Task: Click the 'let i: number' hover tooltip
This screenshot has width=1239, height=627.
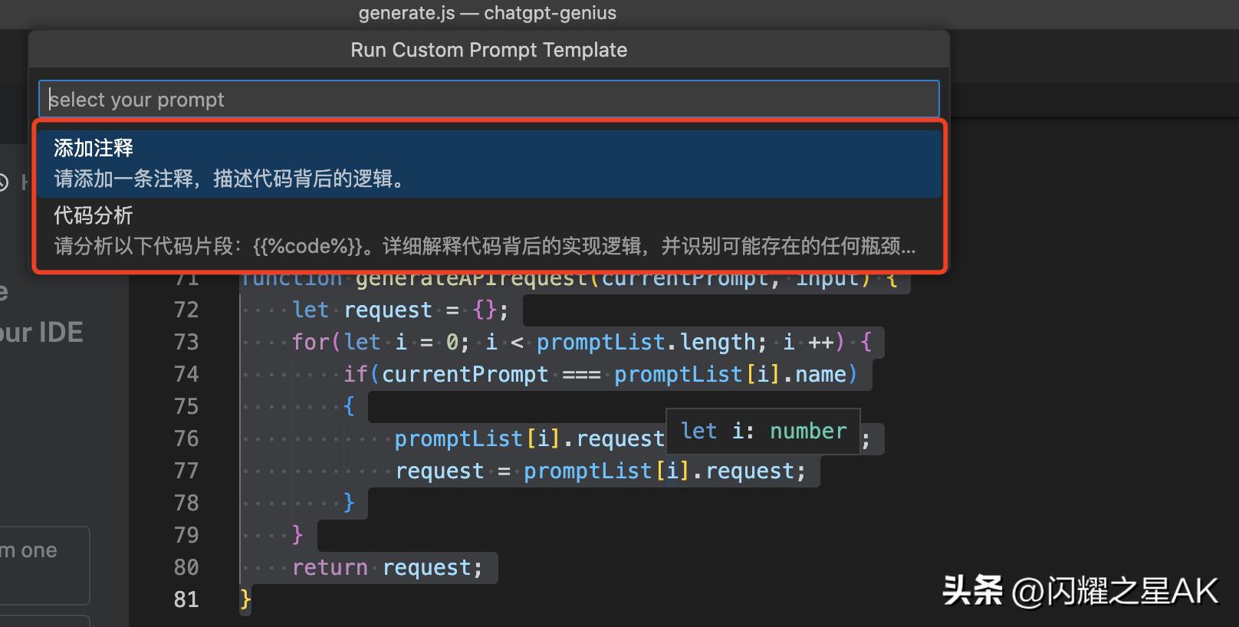Action: pyautogui.click(x=763, y=432)
